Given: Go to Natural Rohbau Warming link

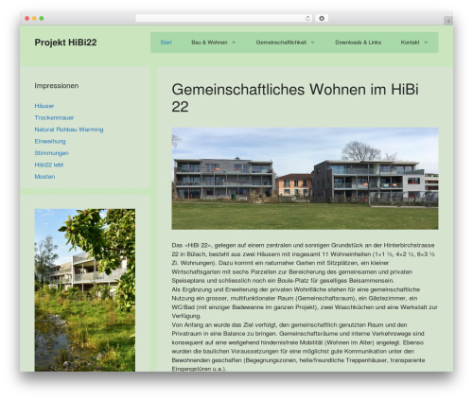Looking at the screenshot, I should point(69,130).
